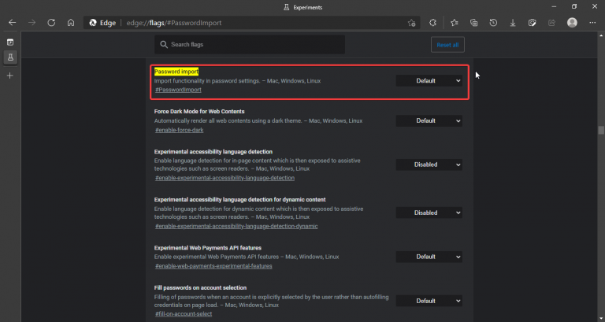Image resolution: width=605 pixels, height=322 pixels.
Task: Open accessibility language detection Disabled dropdown
Action: [x=429, y=165]
